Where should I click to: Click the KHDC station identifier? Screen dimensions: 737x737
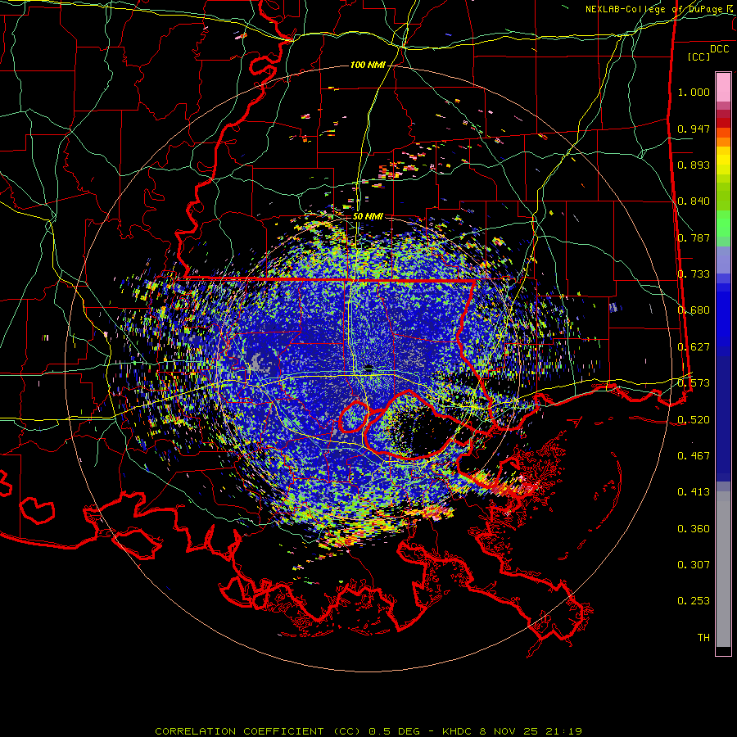tap(458, 731)
